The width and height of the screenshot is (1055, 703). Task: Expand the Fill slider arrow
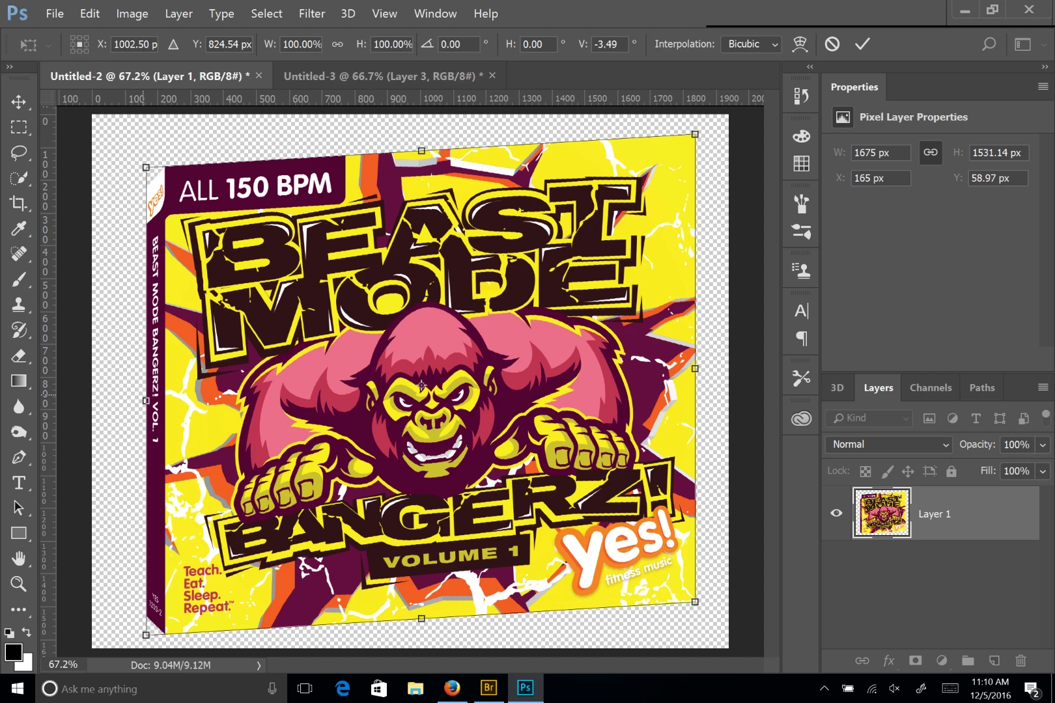(1043, 471)
